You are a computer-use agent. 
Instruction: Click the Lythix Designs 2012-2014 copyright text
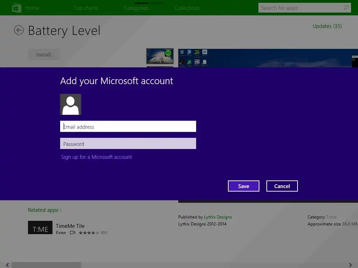(202, 224)
